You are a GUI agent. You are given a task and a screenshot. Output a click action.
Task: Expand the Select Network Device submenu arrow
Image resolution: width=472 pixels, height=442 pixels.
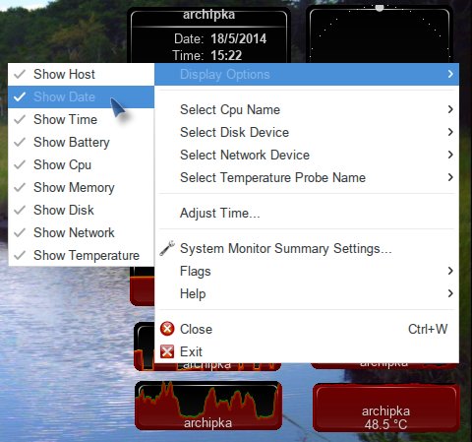[x=450, y=155]
